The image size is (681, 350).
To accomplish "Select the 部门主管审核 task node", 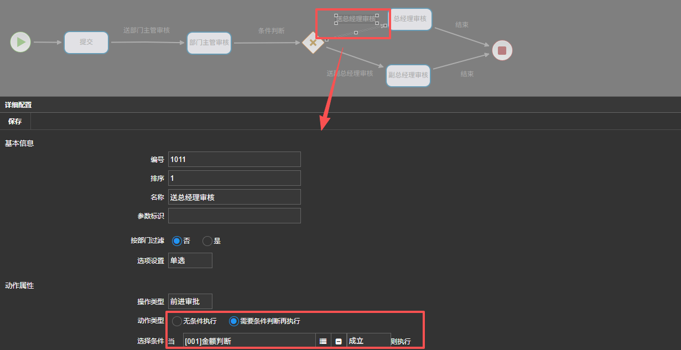I will 209,43.
